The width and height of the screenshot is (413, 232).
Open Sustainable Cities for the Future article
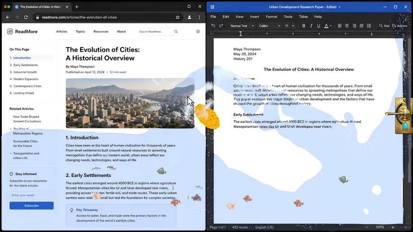point(25,144)
